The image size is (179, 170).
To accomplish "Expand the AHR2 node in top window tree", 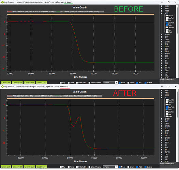I will pos(162,6).
